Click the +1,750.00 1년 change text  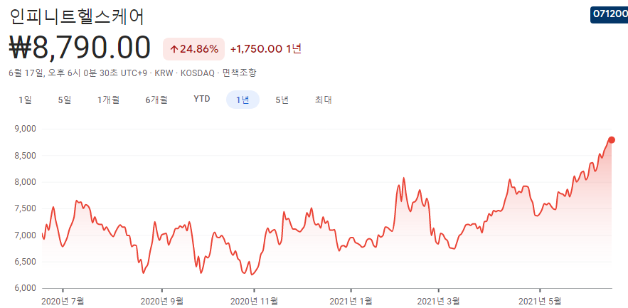[266, 49]
